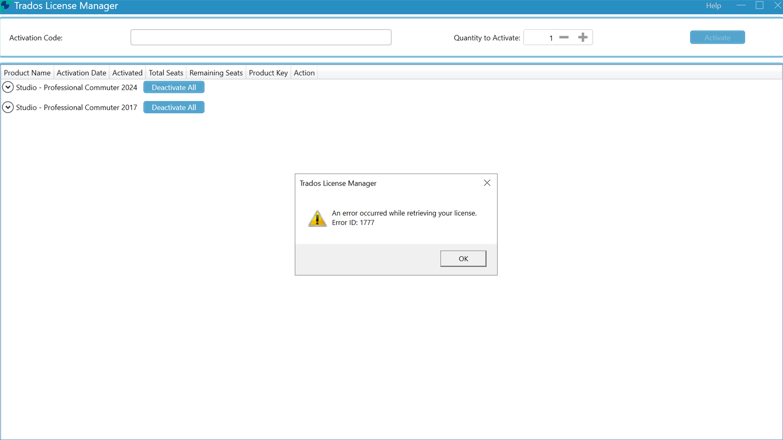Screen dimensions: 783x440
Task: Sort by the Activation Date column header
Action: point(81,73)
